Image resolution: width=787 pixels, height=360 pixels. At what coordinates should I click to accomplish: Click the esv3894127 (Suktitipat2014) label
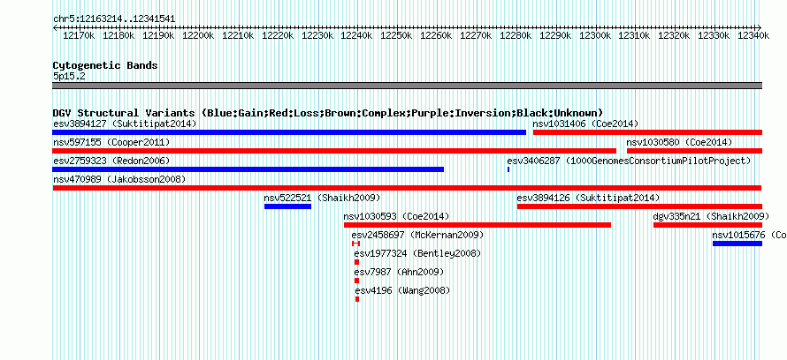[x=125, y=124]
